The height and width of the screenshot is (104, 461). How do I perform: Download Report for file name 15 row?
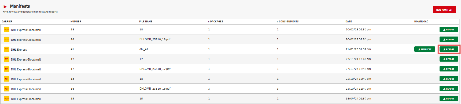pyautogui.click(x=449, y=98)
